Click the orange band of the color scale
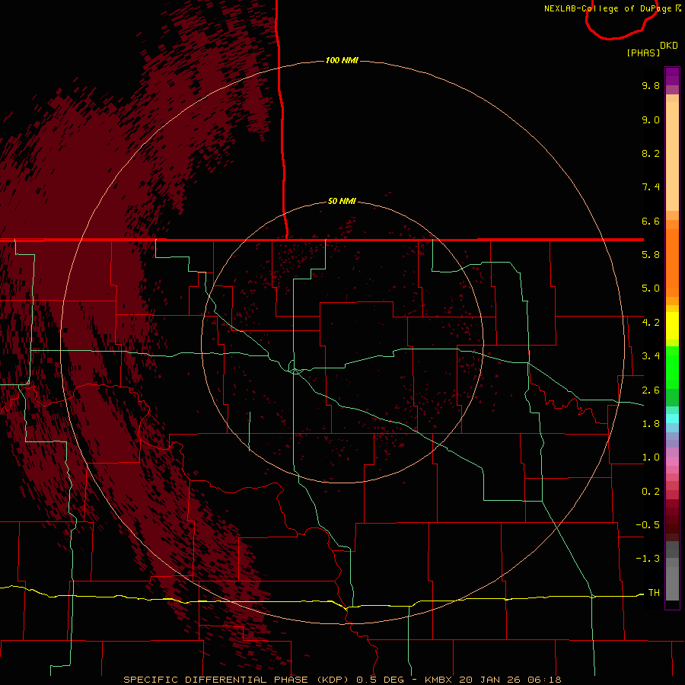685x685 pixels. pos(672,263)
